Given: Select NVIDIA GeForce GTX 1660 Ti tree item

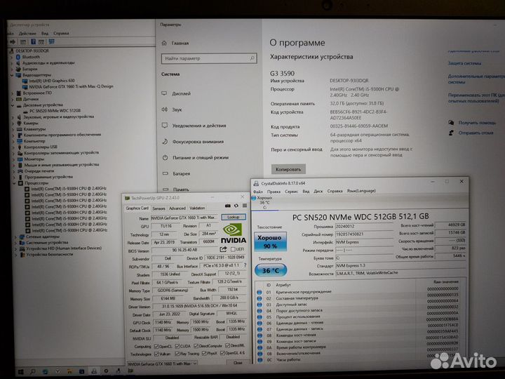Looking at the screenshot, I should tap(71, 86).
